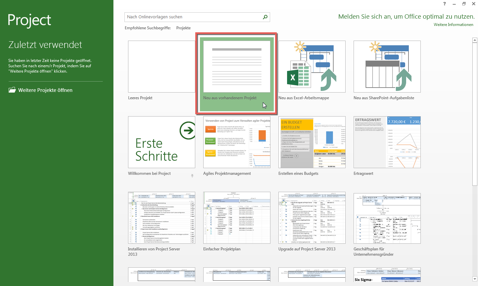Select the Agiles Projektmanagement template
The height and width of the screenshot is (286, 478).
tap(237, 142)
